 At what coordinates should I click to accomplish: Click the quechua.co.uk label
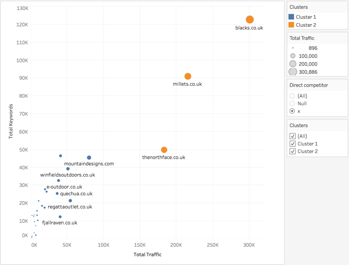(x=76, y=194)
